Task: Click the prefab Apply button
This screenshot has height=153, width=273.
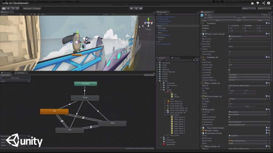Action: click(260, 20)
